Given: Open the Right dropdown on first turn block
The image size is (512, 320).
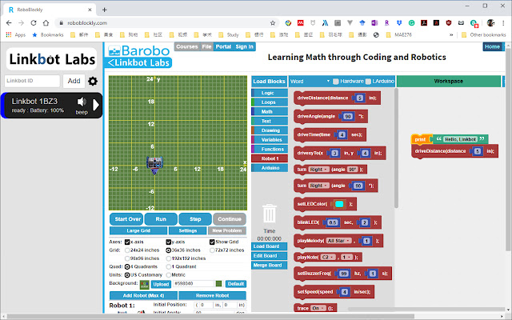Looking at the screenshot, I should point(318,170).
